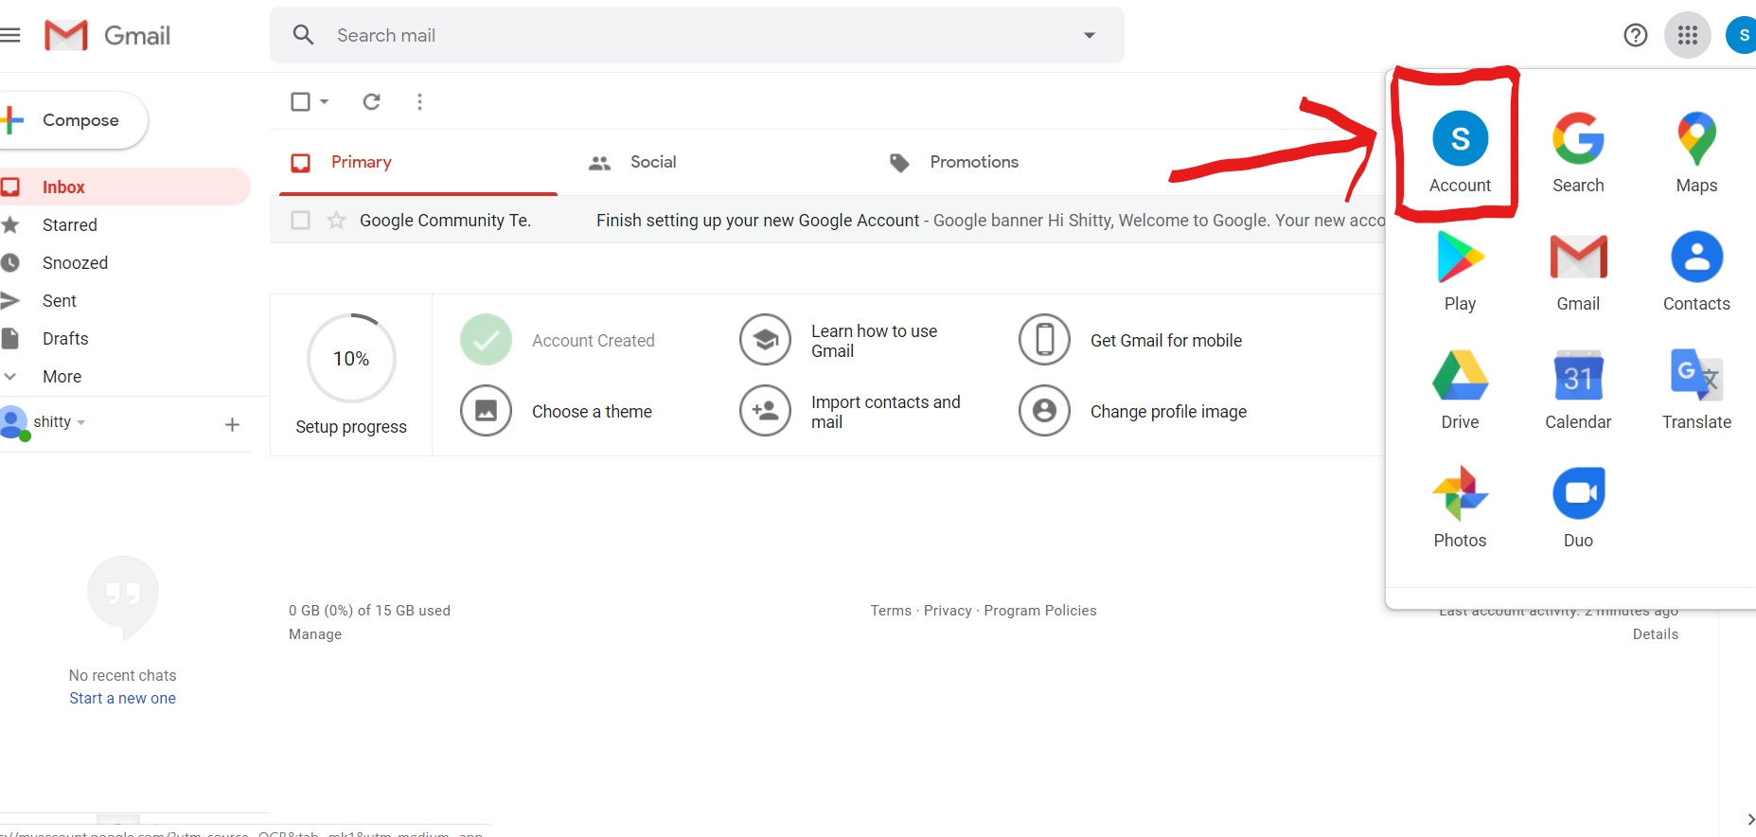Select the Google Community email checkbox
This screenshot has height=837, width=1756.
[300, 220]
